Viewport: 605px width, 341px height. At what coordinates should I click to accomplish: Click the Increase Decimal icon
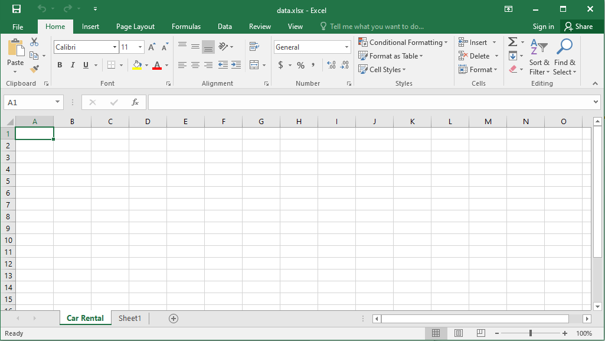[x=331, y=65]
